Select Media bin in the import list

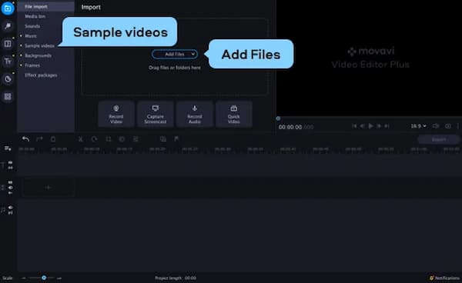pyautogui.click(x=35, y=16)
